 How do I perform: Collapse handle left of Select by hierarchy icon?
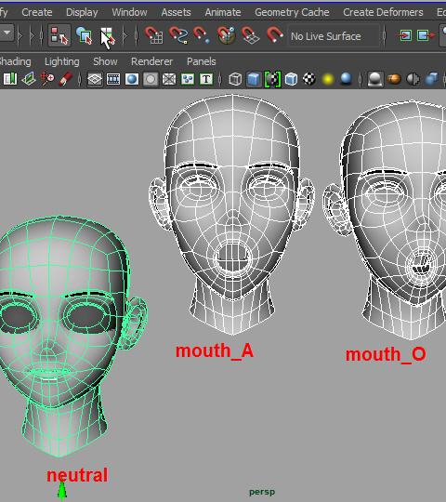click(x=42, y=35)
